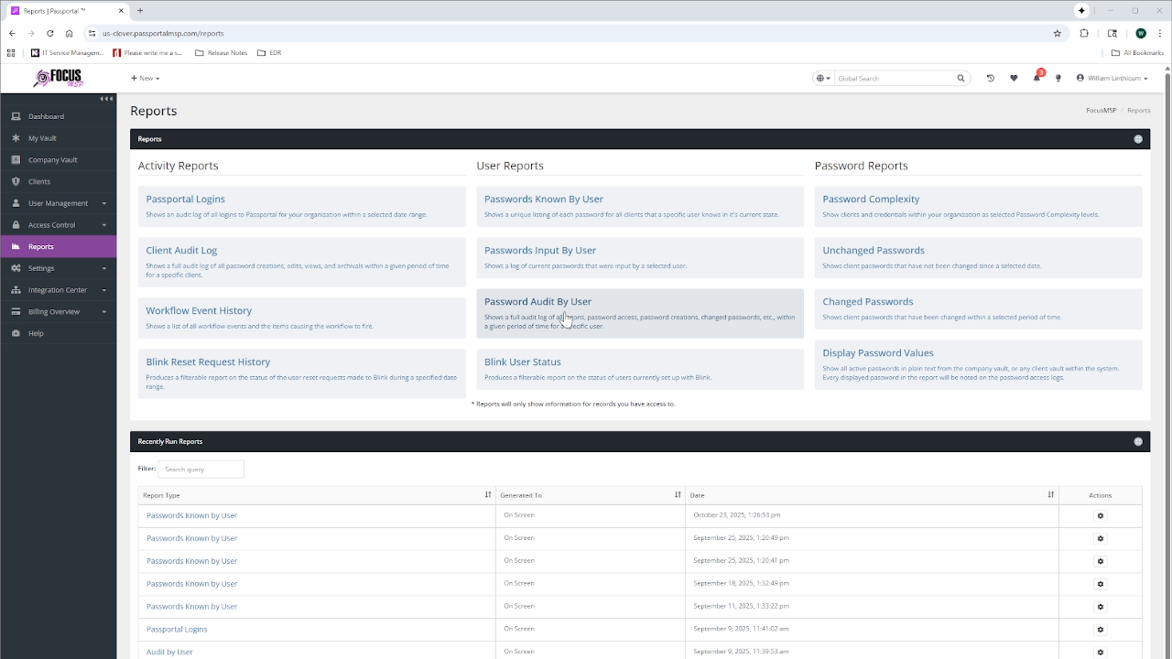The width and height of the screenshot is (1172, 659).
Task: Sort table by Date column arrows
Action: click(x=1050, y=494)
